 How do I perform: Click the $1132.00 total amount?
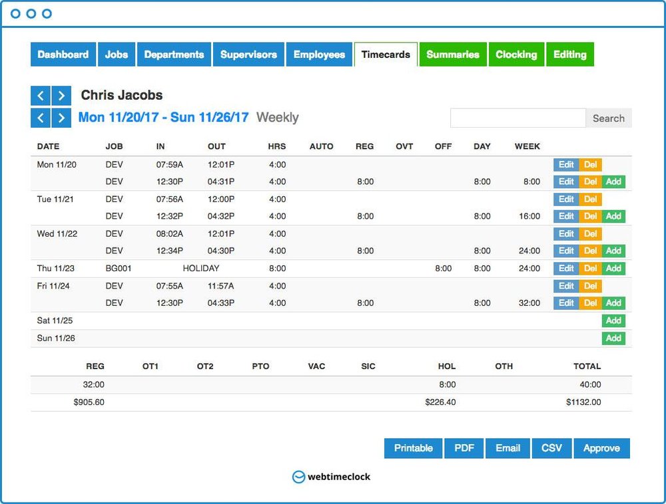pyautogui.click(x=583, y=402)
